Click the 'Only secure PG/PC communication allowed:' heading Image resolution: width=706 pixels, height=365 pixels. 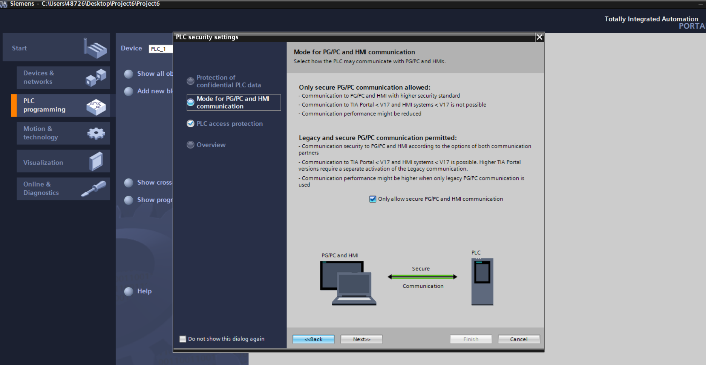click(x=364, y=87)
